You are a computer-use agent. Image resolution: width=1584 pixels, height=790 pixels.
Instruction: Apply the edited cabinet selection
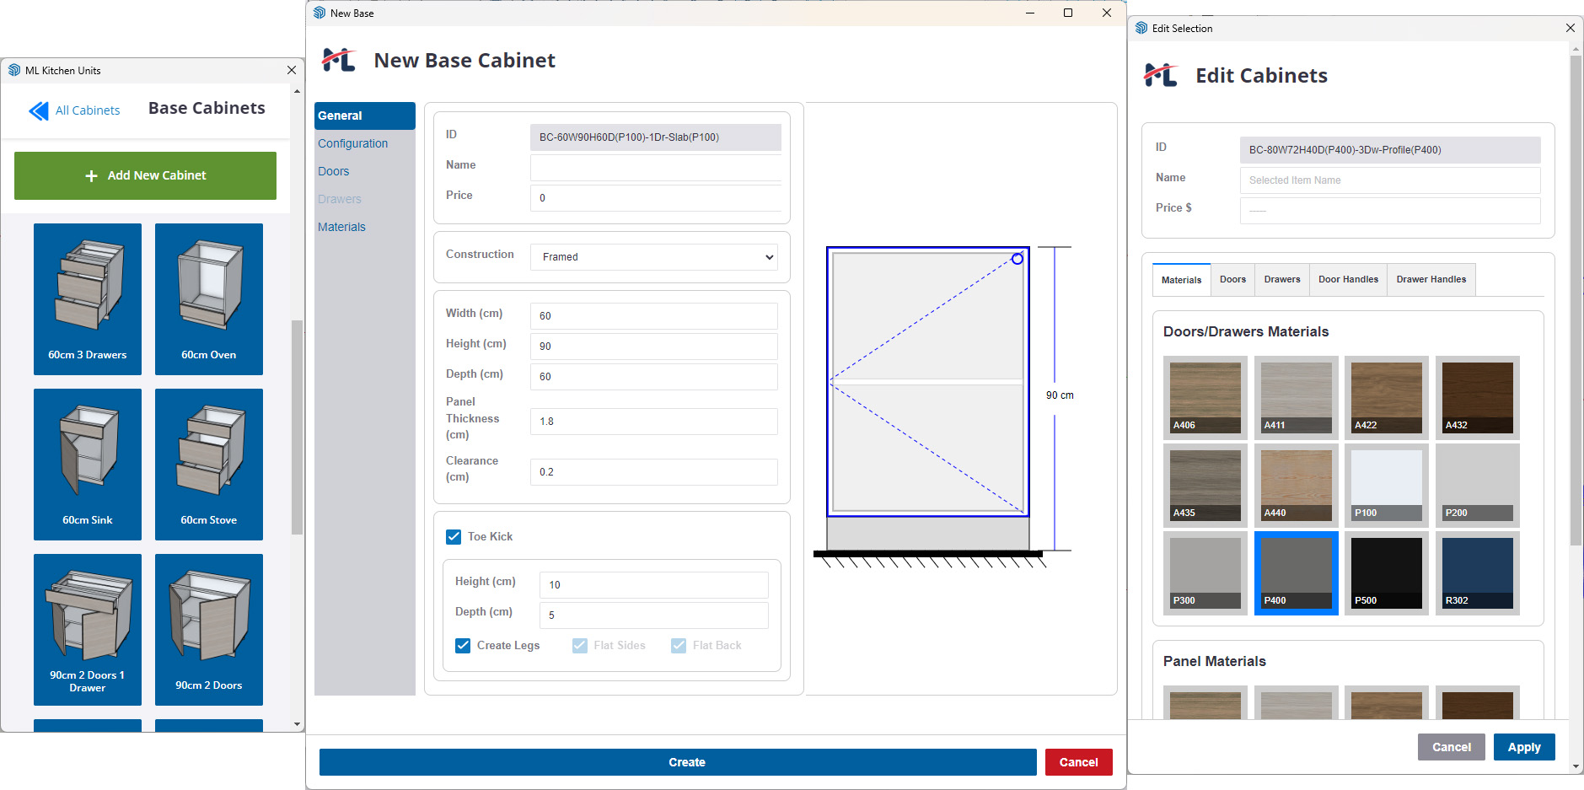click(x=1523, y=746)
